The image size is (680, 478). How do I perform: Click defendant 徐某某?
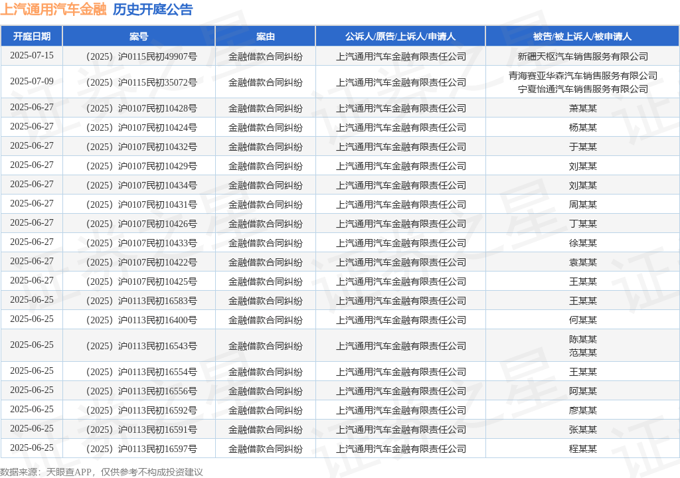(x=583, y=244)
